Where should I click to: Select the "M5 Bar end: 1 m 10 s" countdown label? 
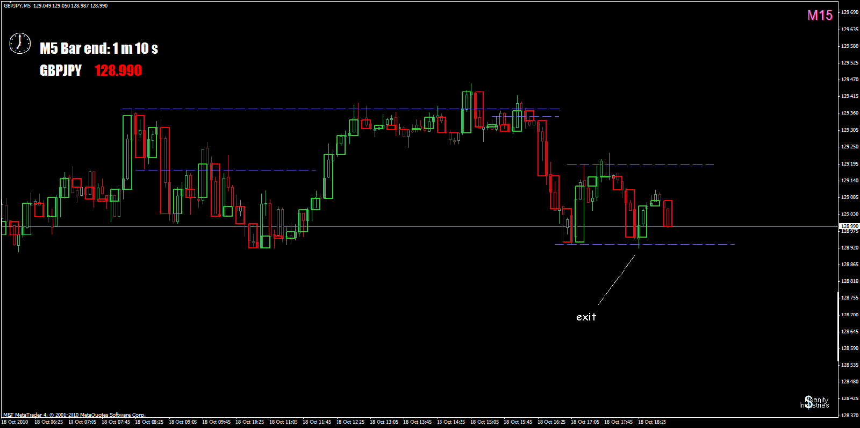click(99, 48)
